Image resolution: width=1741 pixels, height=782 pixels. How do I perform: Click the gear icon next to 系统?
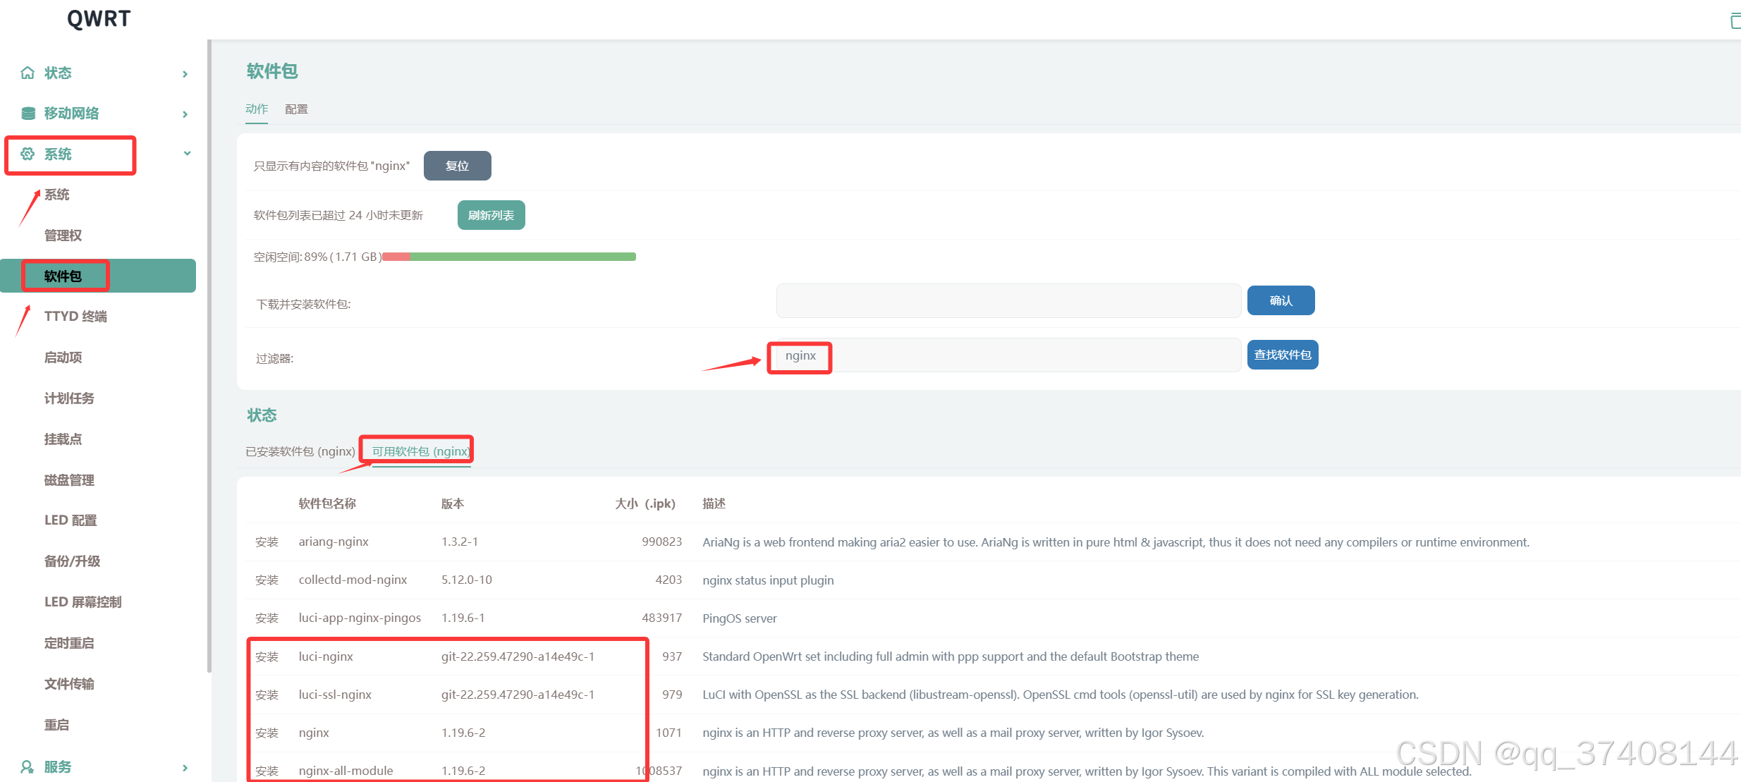click(x=28, y=154)
